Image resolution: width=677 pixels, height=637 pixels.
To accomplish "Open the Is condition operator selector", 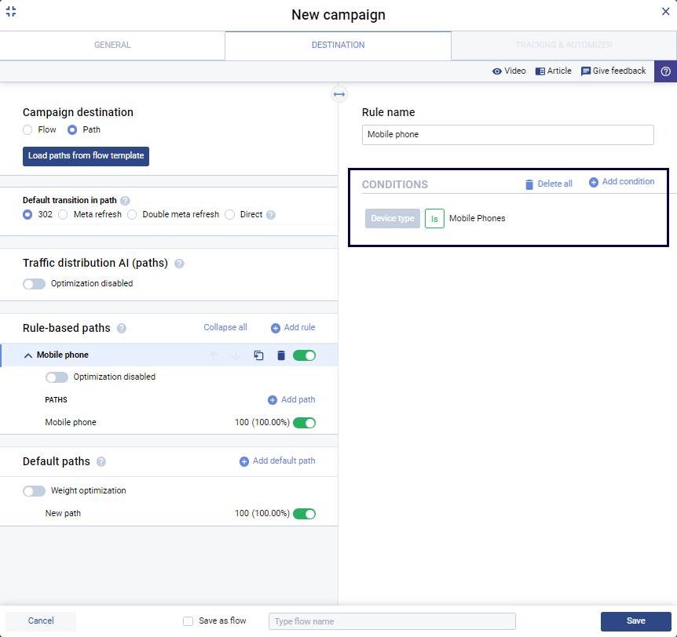I will click(434, 218).
